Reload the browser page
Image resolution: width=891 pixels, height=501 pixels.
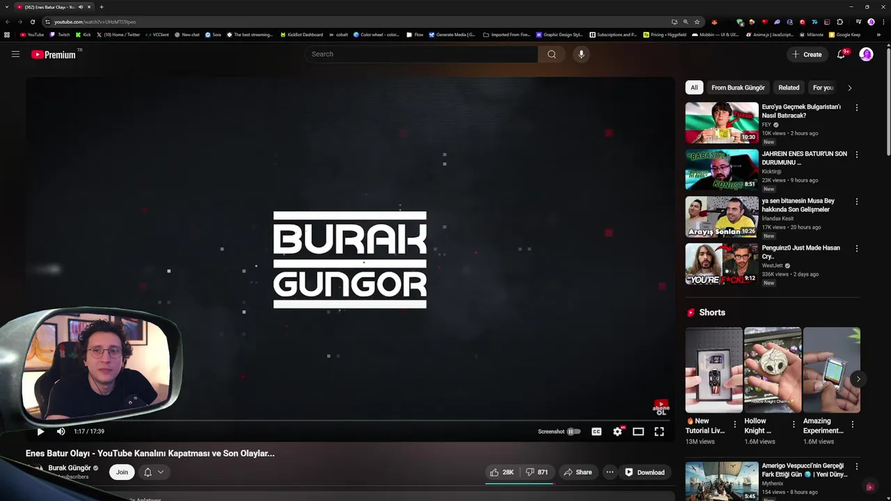pos(32,22)
